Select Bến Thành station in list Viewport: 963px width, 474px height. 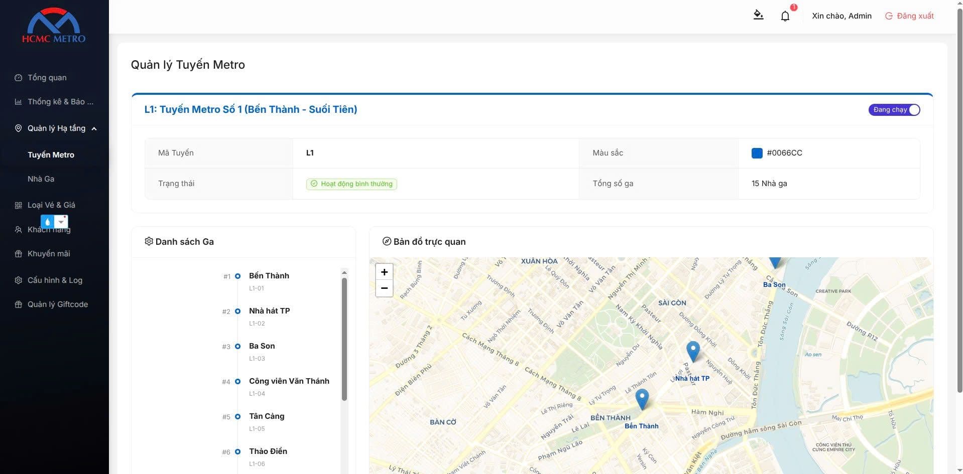click(x=269, y=276)
